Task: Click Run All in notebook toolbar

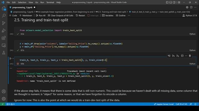Action: click(x=41, y=15)
